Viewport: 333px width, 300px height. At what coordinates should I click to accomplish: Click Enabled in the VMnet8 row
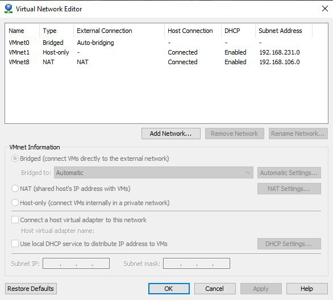[x=235, y=62]
